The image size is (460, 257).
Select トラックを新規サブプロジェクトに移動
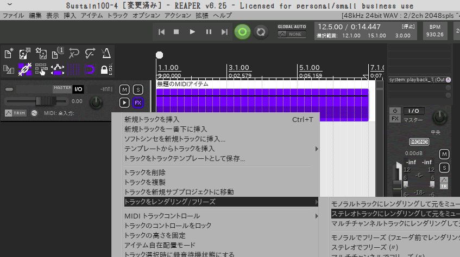220,192
